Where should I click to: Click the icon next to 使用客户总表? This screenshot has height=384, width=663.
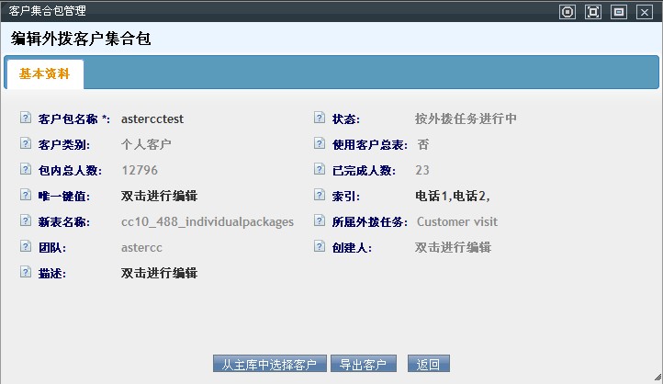320,144
